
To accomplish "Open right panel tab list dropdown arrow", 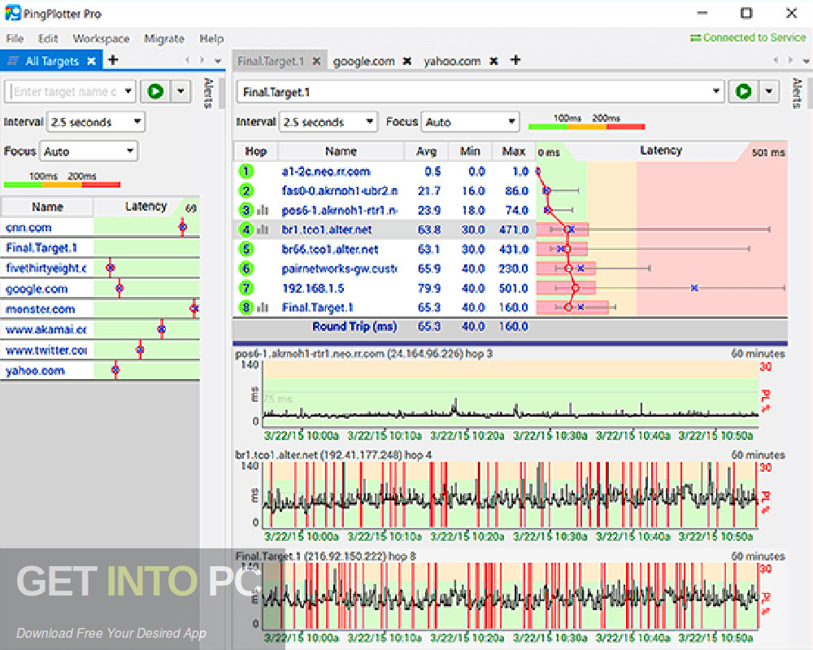I will 806,61.
